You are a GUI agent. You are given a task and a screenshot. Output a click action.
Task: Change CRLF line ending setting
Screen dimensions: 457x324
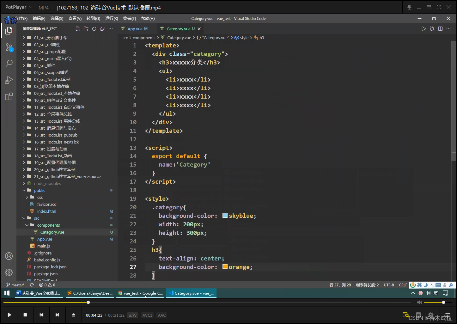(x=403, y=285)
